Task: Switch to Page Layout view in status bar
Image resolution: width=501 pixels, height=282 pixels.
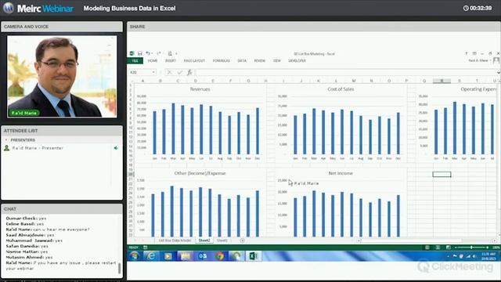Action: point(438,248)
